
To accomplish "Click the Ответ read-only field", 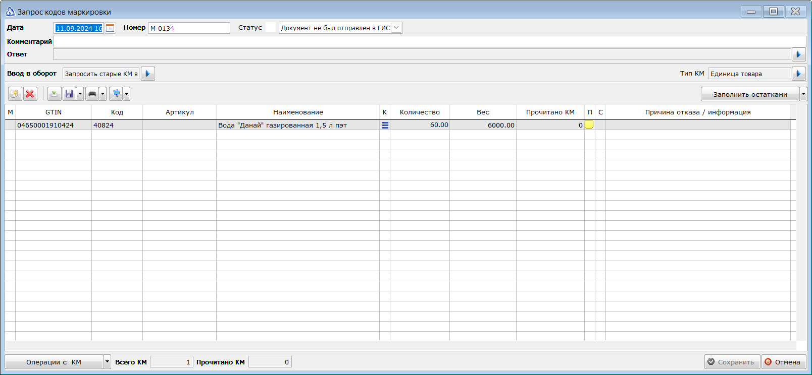I will point(422,54).
